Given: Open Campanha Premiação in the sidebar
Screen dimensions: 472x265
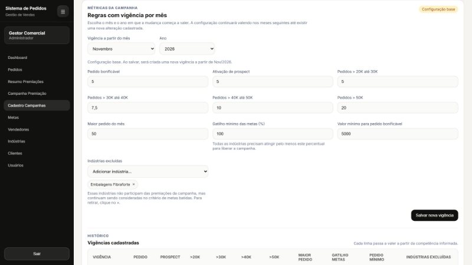Looking at the screenshot, I should [x=37, y=94].
